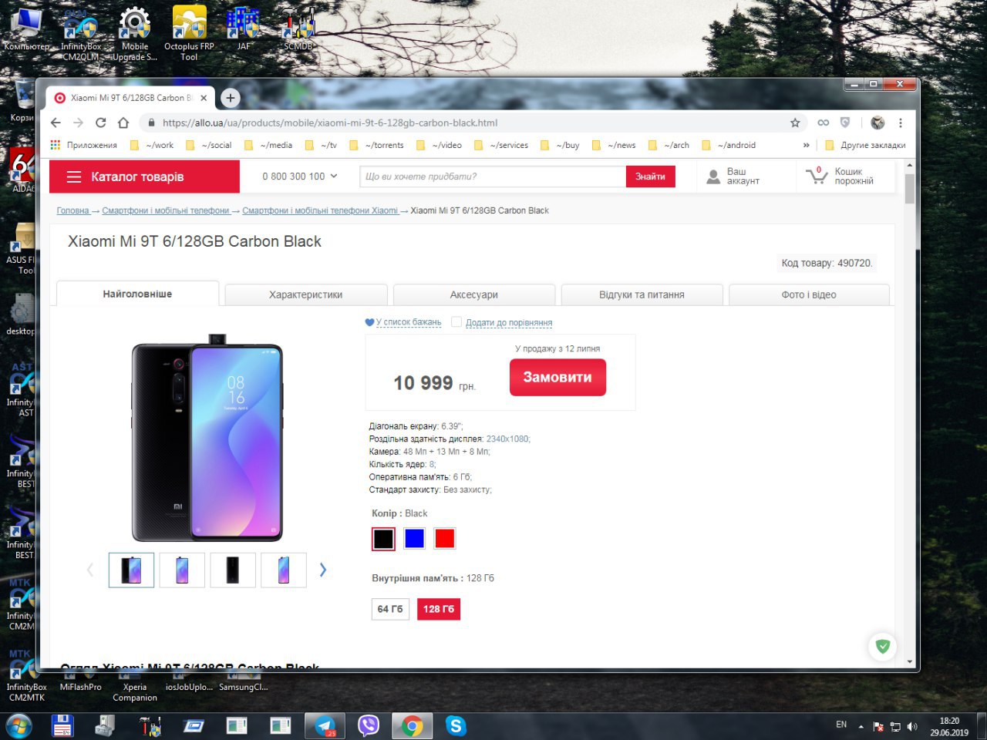Select the third black-back phone thumbnail
The image size is (987, 740).
click(233, 570)
